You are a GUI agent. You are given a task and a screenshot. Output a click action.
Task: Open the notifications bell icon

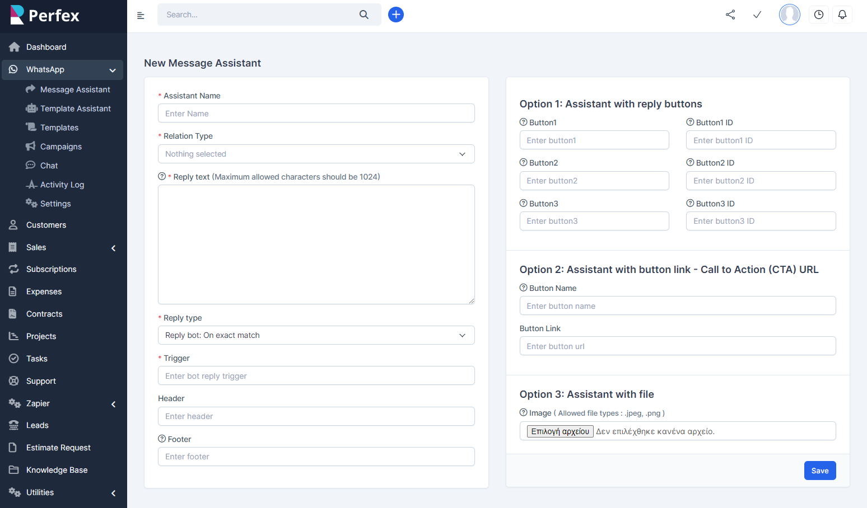(x=842, y=14)
